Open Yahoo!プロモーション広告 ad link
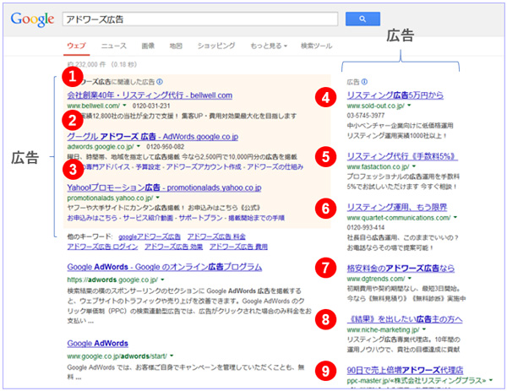 tap(164, 187)
